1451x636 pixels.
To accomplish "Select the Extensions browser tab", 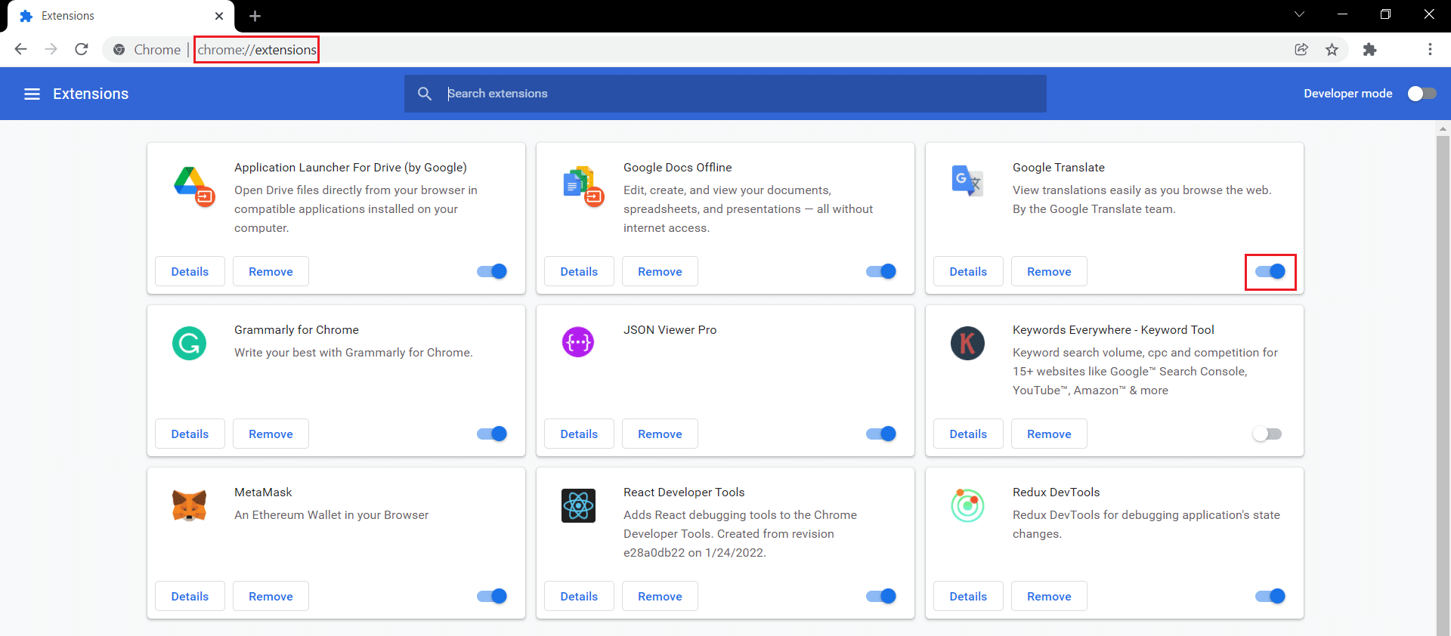I will click(x=121, y=16).
